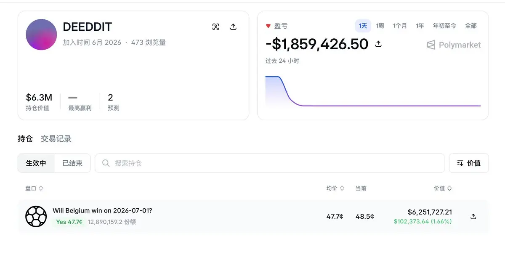Image resolution: width=505 pixels, height=260 pixels.
Task: Open the 持仓 tab
Action: [x=25, y=139]
